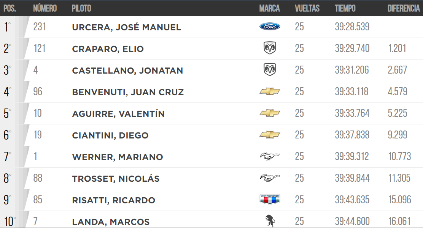Click the VUELTAS column header

(x=307, y=8)
